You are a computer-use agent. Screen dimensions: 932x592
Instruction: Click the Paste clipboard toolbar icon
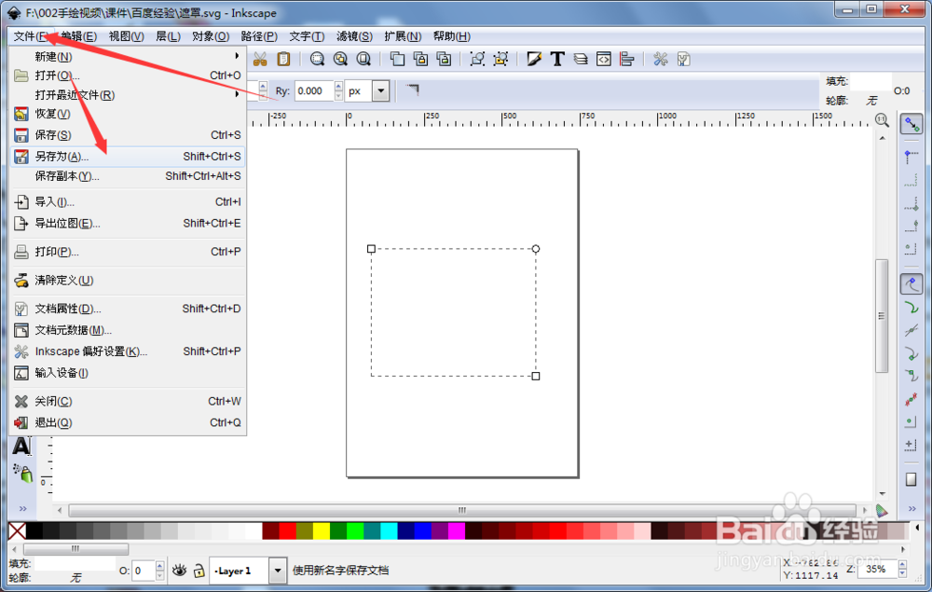[284, 59]
